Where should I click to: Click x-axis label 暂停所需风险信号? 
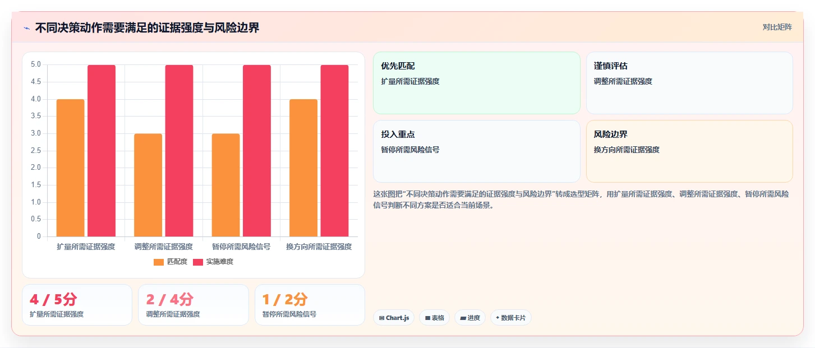click(x=241, y=247)
